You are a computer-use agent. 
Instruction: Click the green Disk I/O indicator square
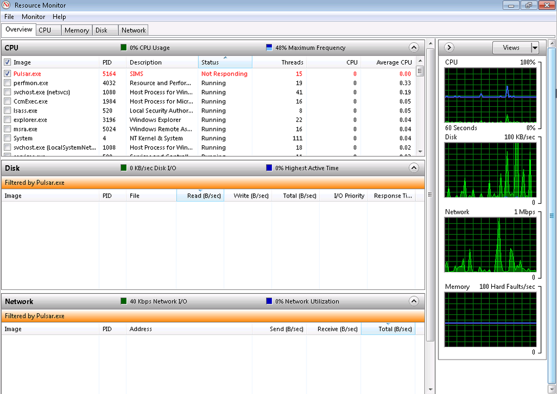(124, 168)
